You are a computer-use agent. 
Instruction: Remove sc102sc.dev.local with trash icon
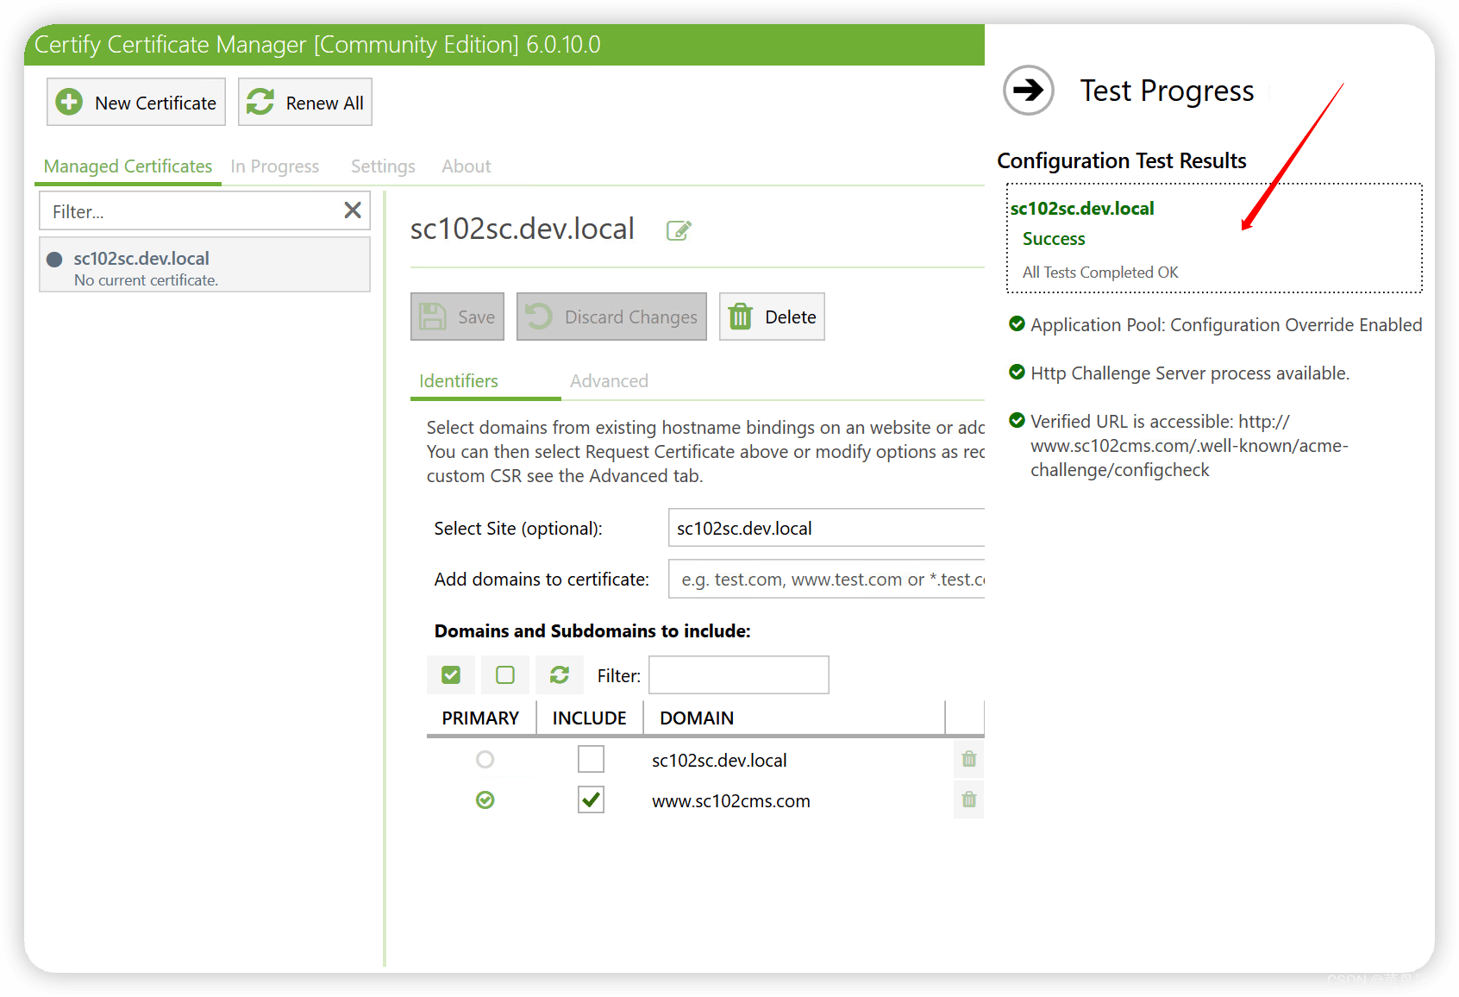[969, 759]
